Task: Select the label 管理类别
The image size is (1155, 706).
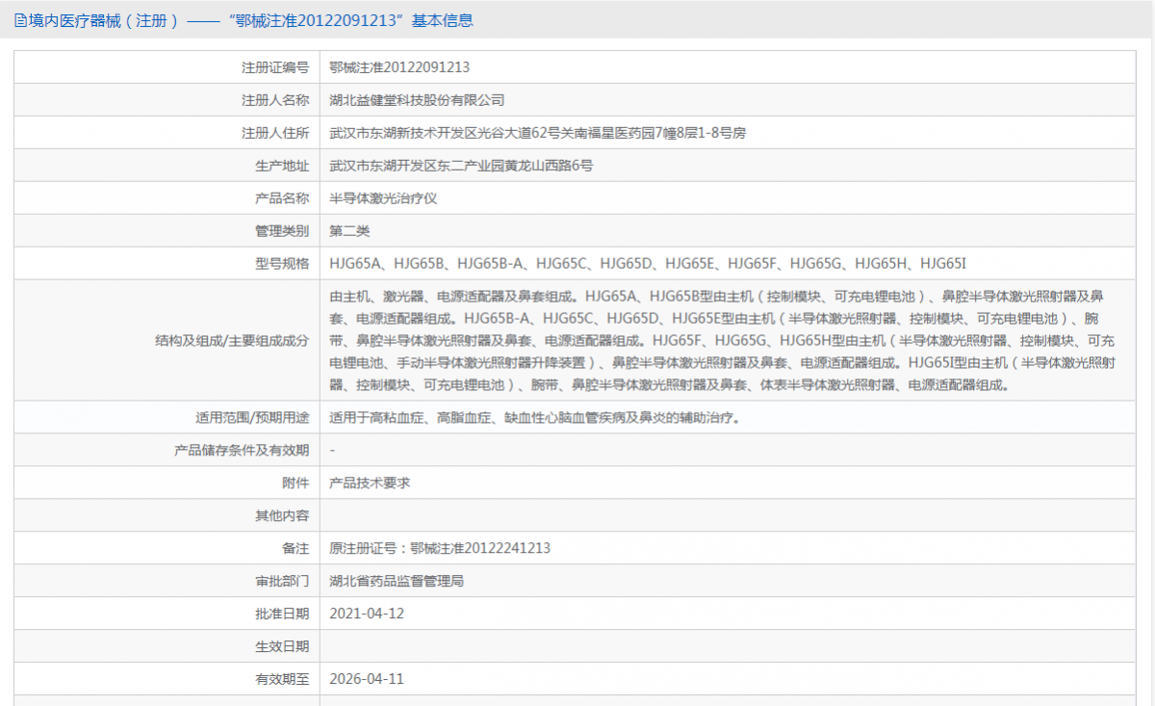Action: [281, 231]
